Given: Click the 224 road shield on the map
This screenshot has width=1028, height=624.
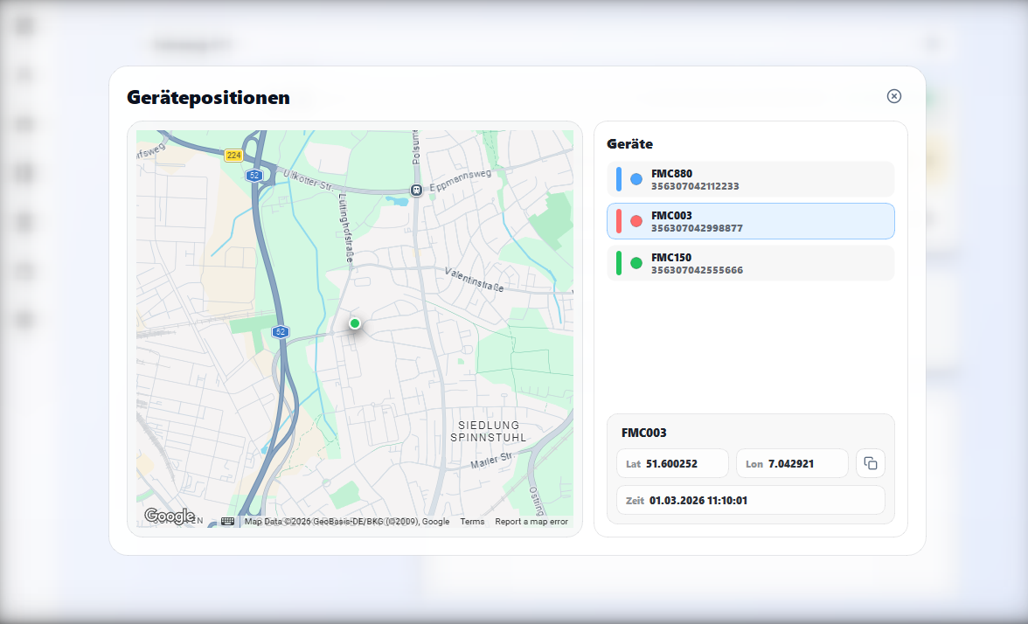Looking at the screenshot, I should 233,156.
